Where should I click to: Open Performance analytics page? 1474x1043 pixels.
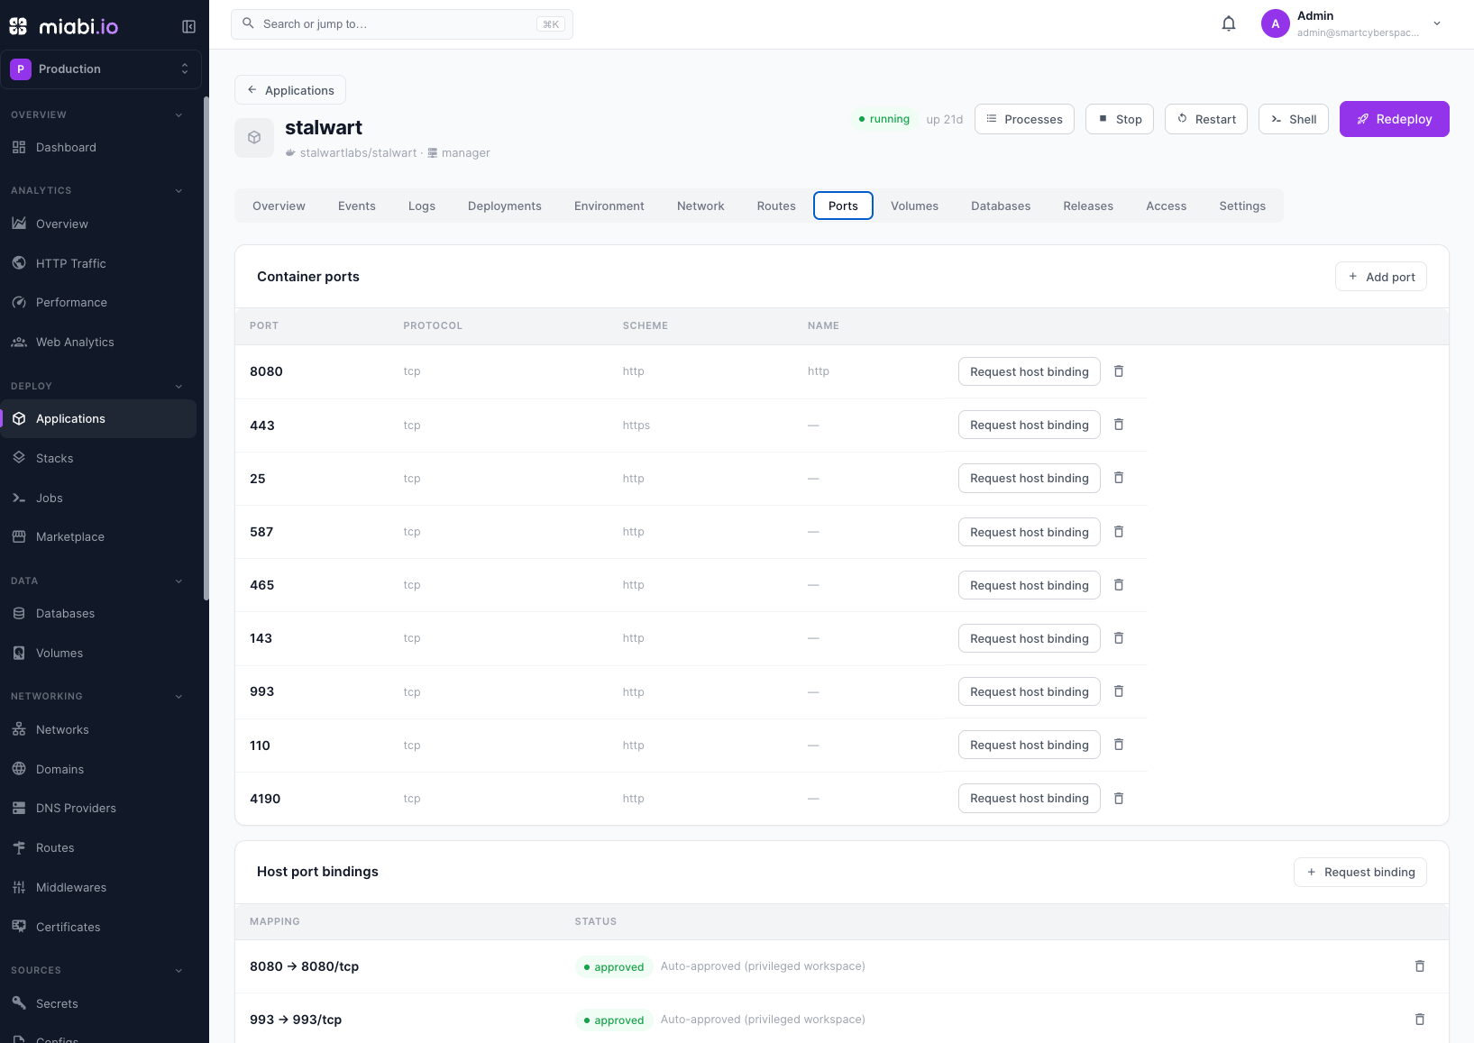(98, 303)
